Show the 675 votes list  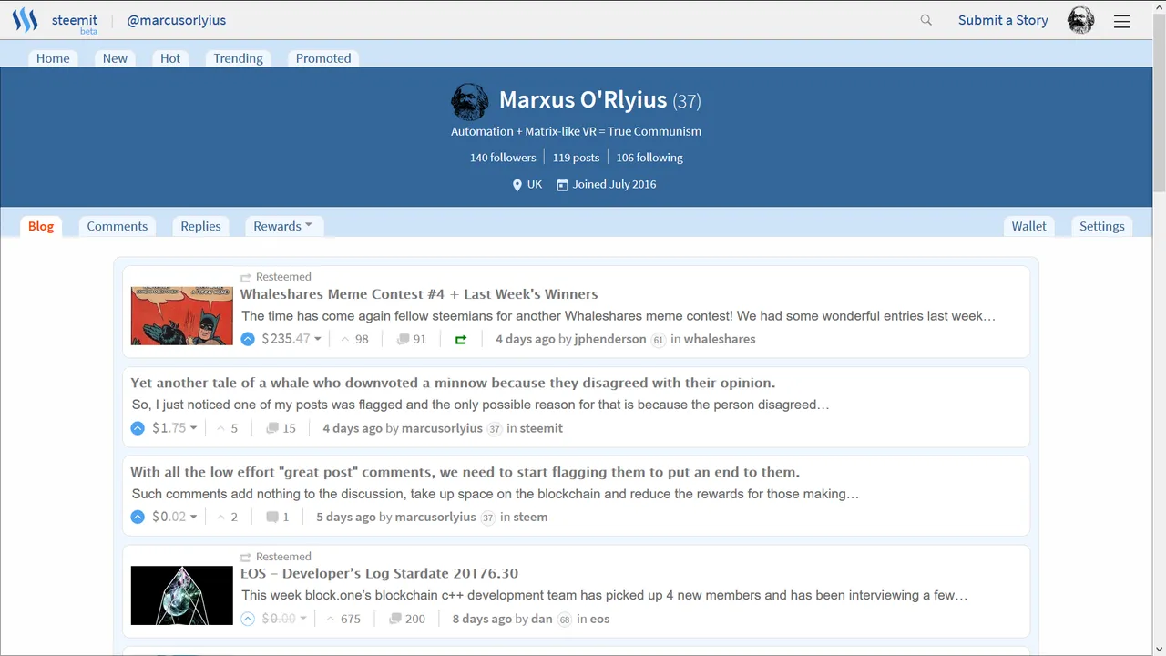tap(343, 619)
